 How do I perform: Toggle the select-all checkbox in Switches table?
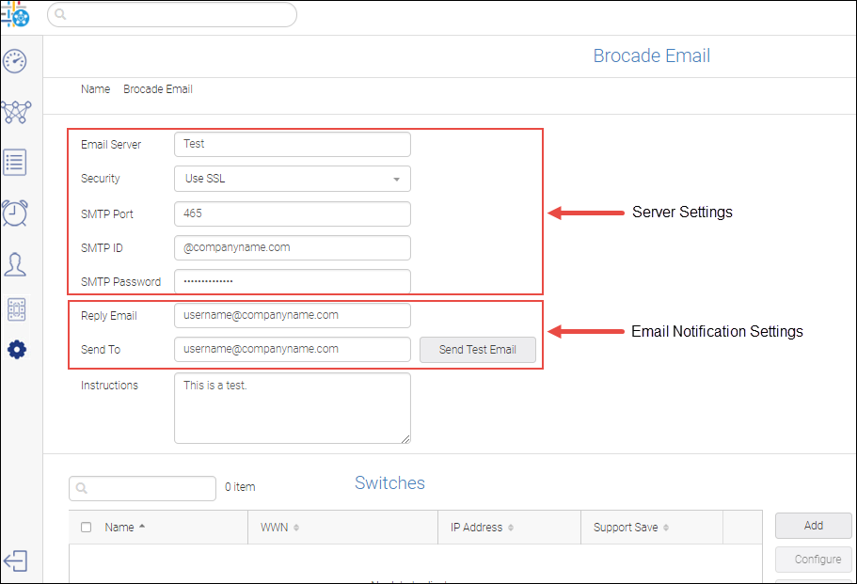pyautogui.click(x=87, y=528)
